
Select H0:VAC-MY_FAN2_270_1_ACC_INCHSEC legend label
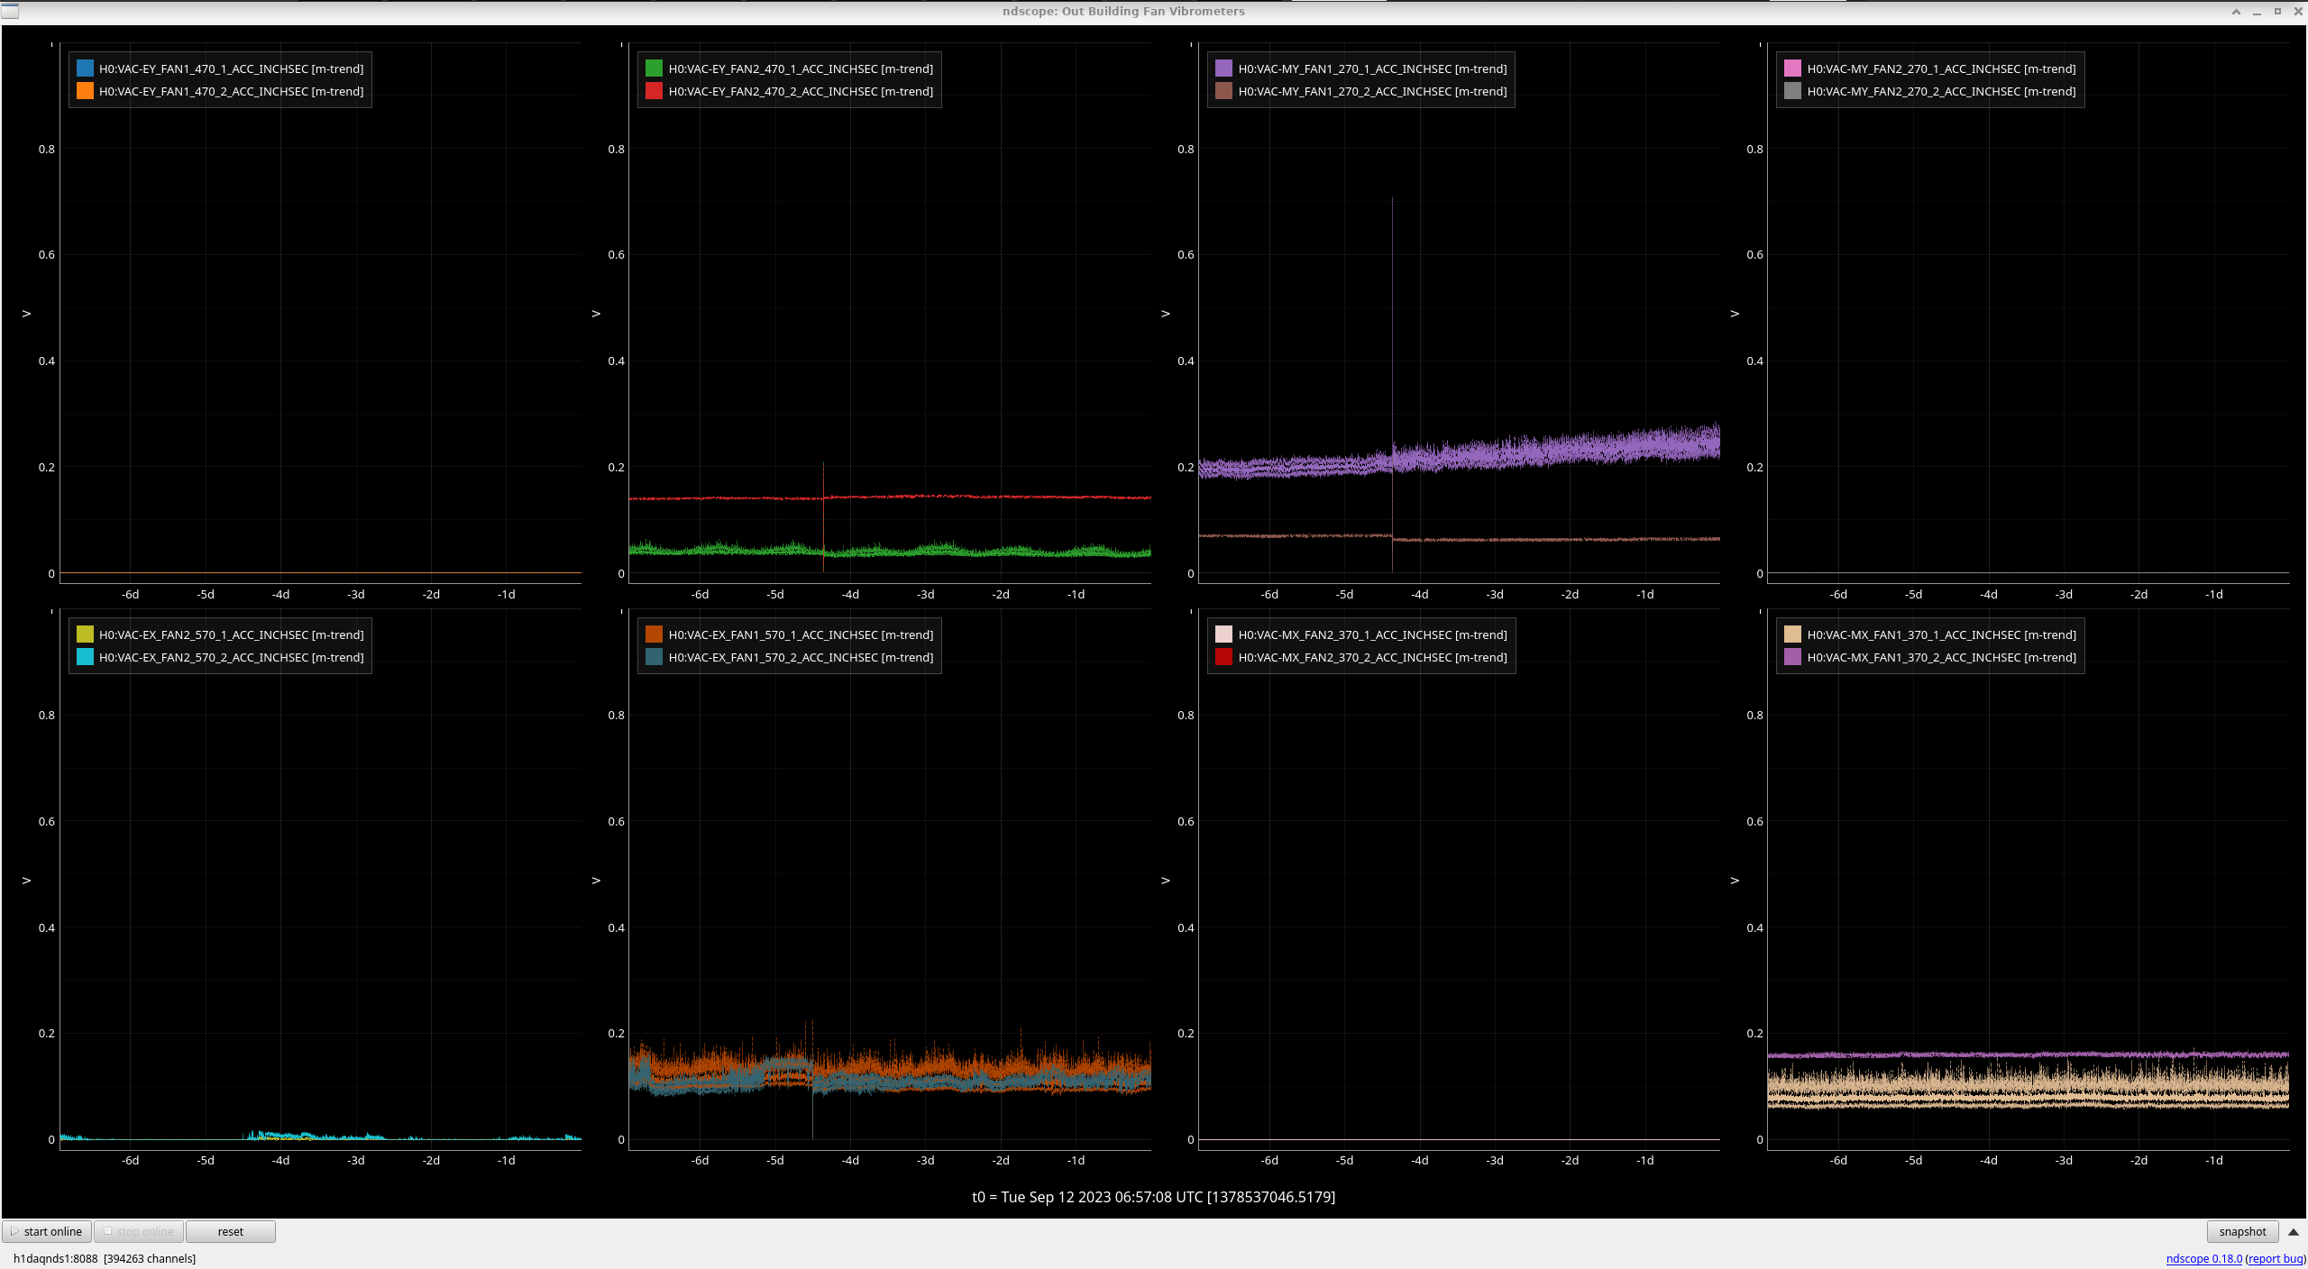click(1941, 68)
